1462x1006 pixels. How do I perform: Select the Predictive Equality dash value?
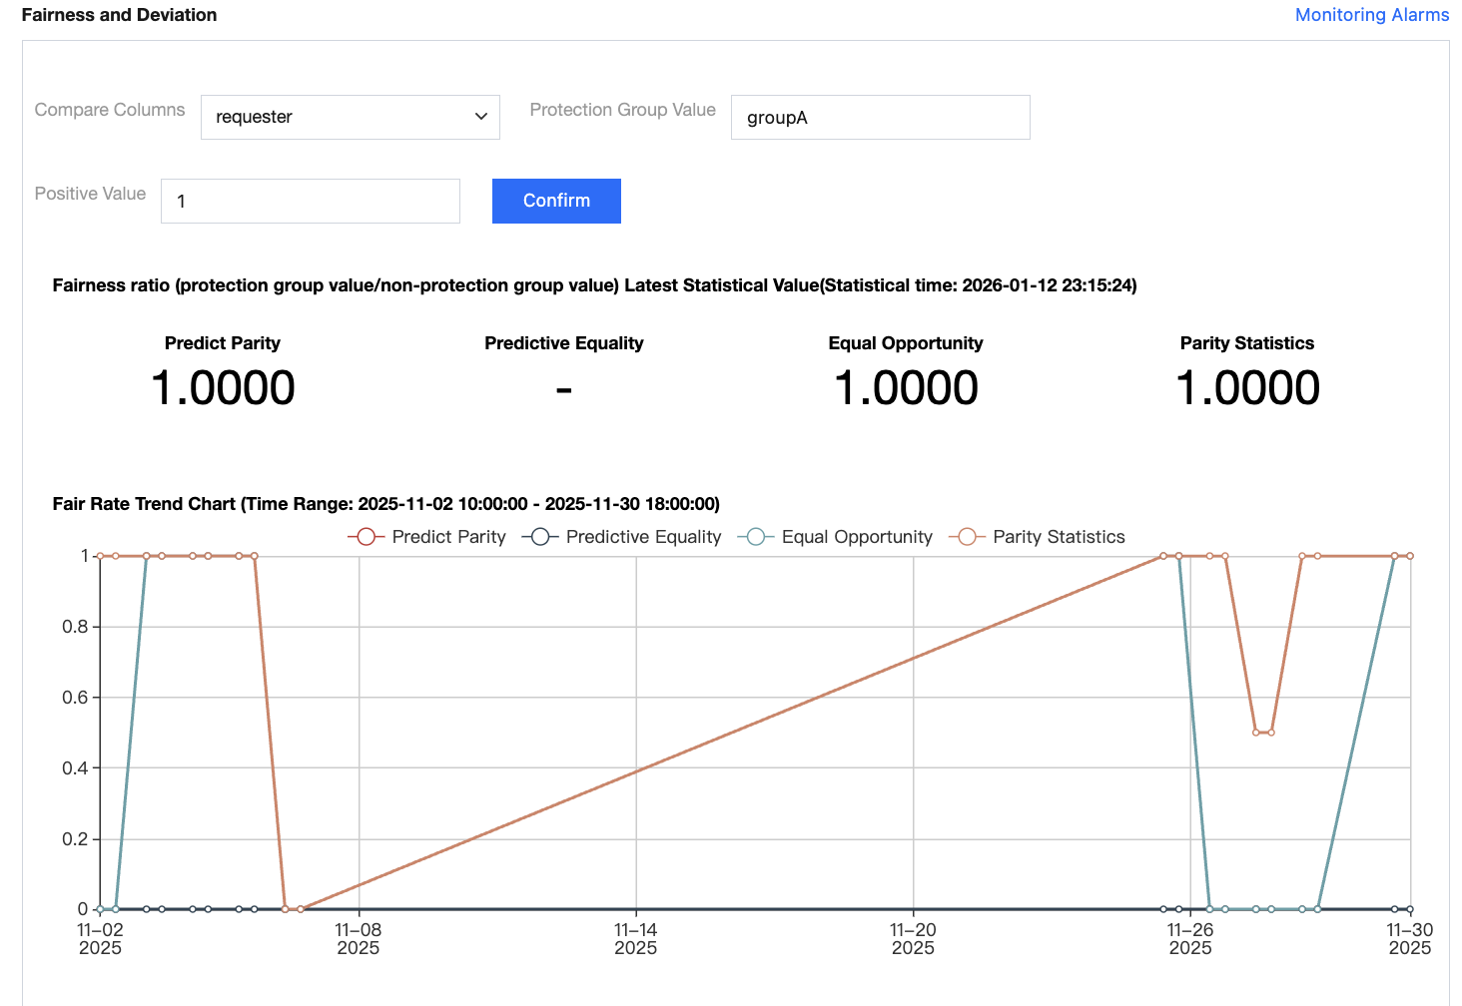[x=564, y=389]
